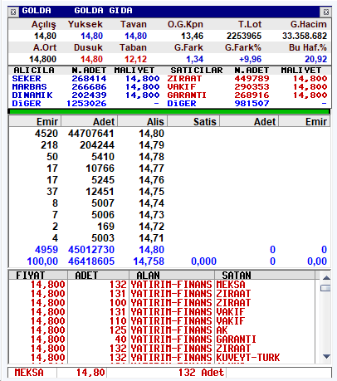Viewport: 337px width, 381px height.
Task: Click GOLDA GIDA title text
Action: tap(103, 11)
